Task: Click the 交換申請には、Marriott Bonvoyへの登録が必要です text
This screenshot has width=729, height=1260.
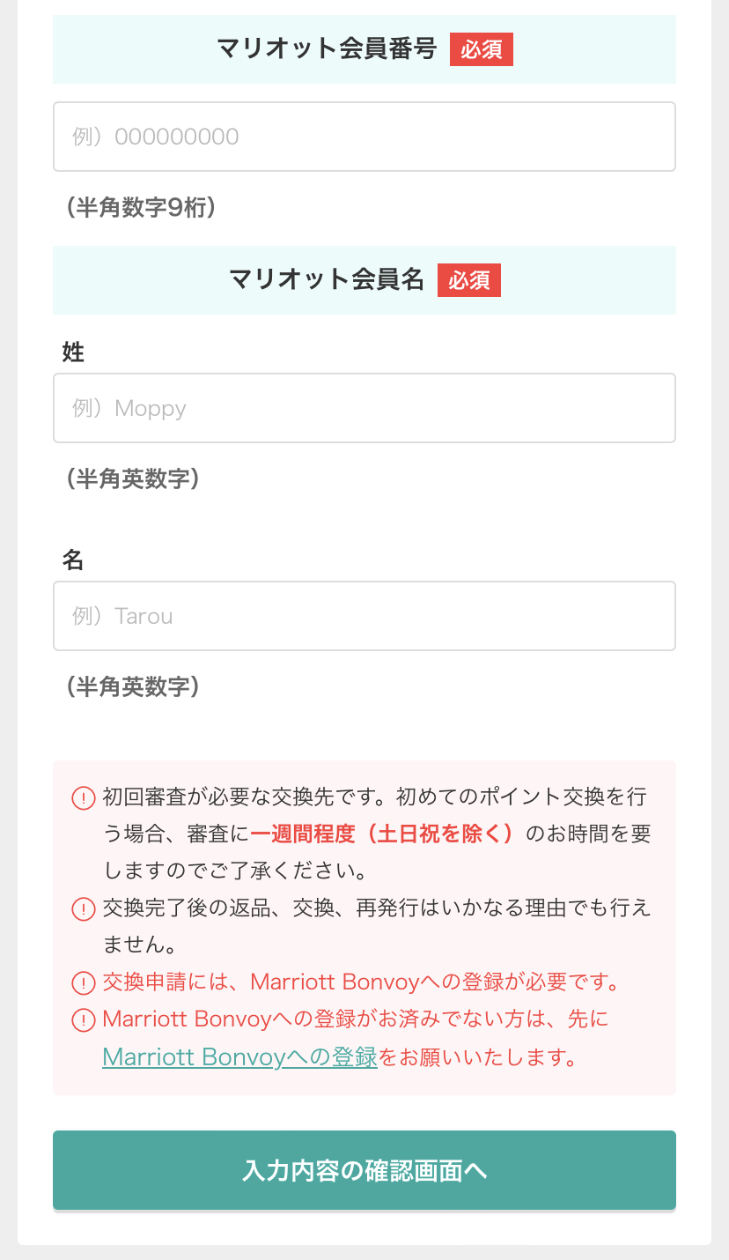Action: (x=363, y=982)
